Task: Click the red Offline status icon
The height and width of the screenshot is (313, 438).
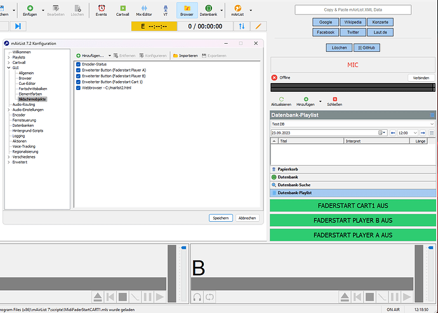Action: click(x=274, y=78)
